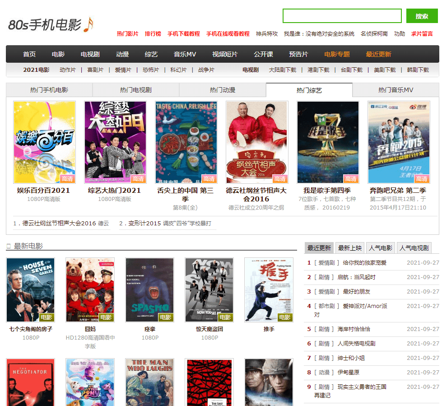Click the search input field
This screenshot has width=442, height=406.
pyautogui.click(x=342, y=16)
